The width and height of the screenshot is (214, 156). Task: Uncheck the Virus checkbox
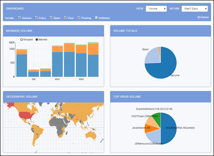pyautogui.click(x=65, y=18)
